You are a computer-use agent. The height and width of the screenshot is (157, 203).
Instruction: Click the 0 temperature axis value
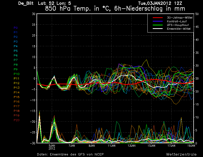(x=35, y=78)
